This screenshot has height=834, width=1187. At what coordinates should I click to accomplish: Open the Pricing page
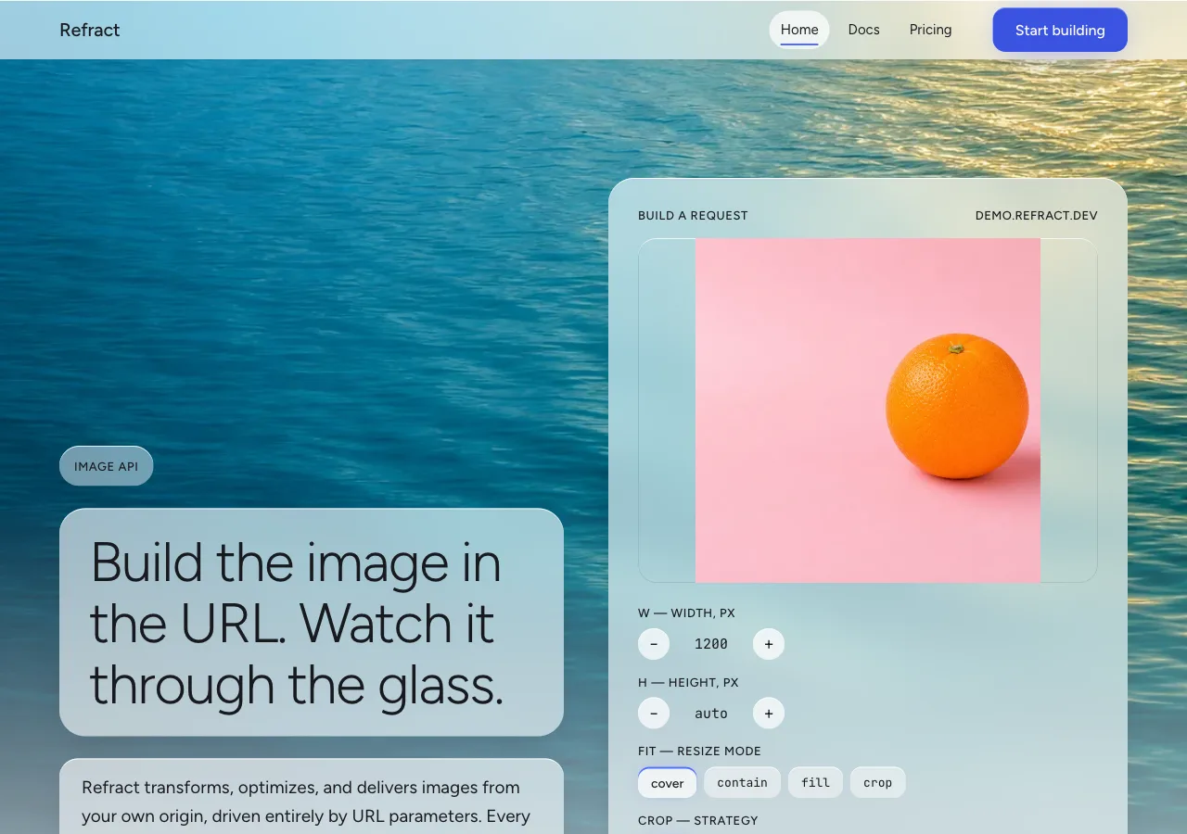(x=931, y=30)
